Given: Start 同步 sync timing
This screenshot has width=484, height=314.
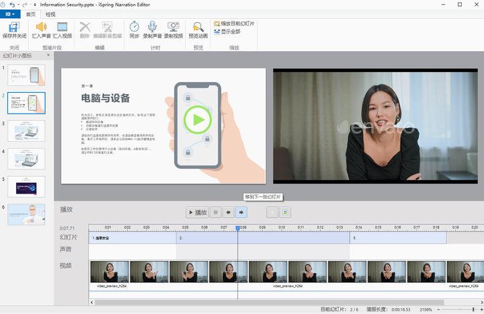Looking at the screenshot, I should (x=134, y=30).
